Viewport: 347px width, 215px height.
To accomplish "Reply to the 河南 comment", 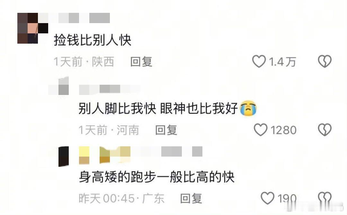I will click(166, 130).
